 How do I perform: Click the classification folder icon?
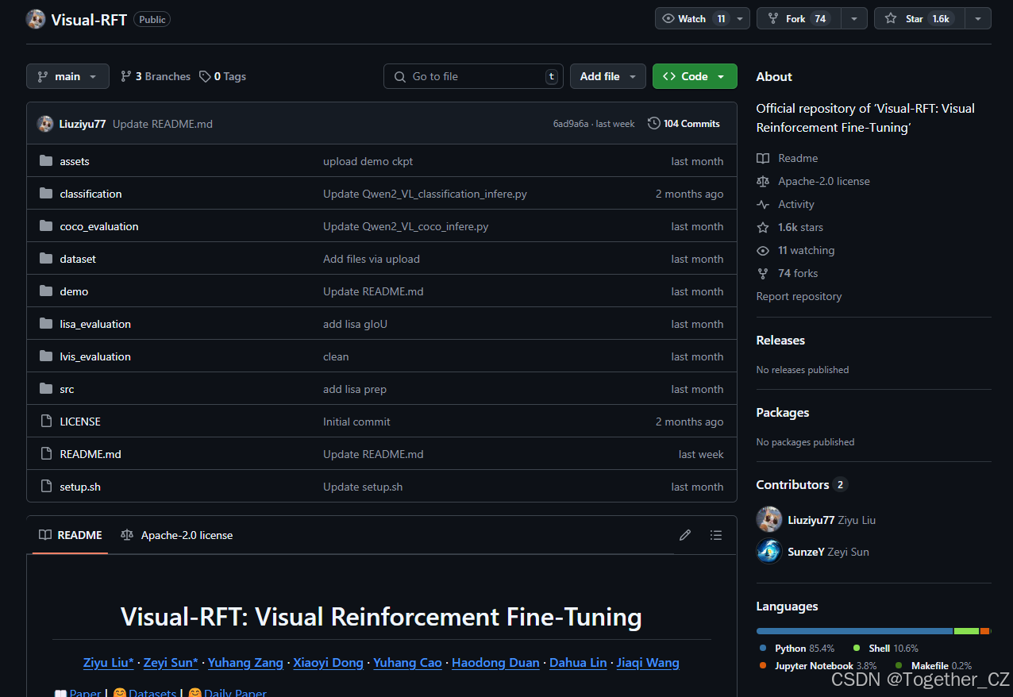point(46,194)
